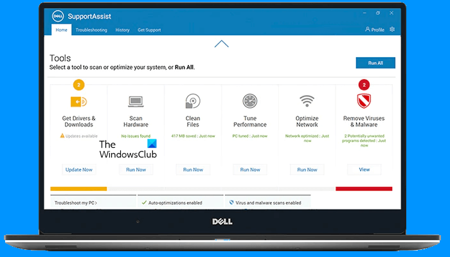Click Run Now under Scan Hardware
This screenshot has width=450, height=257.
click(136, 170)
